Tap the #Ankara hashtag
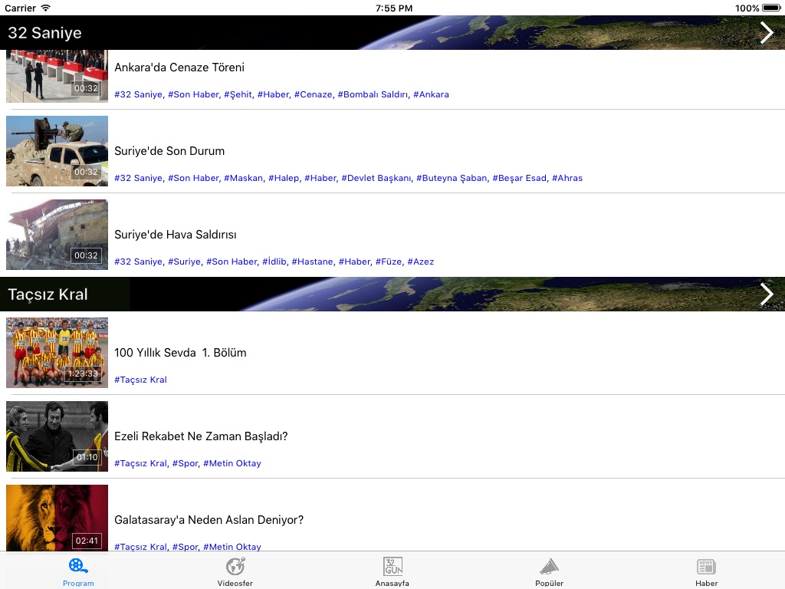Viewport: 785px width, 589px height. point(431,94)
